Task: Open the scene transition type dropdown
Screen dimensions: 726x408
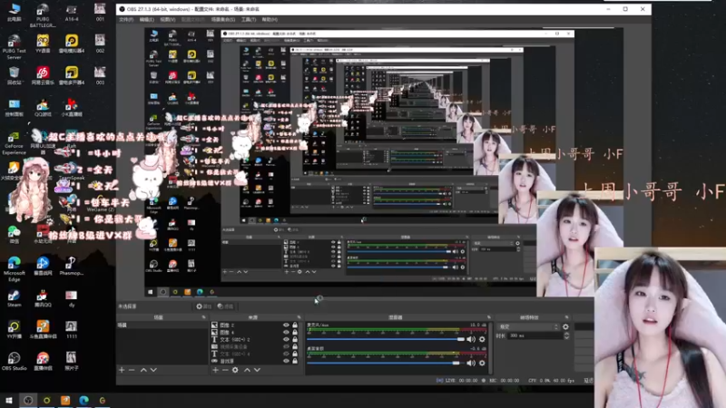Action: 528,326
